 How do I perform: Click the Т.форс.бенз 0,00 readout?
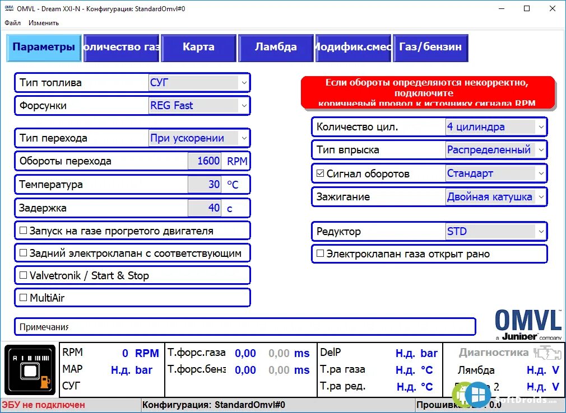point(245,370)
